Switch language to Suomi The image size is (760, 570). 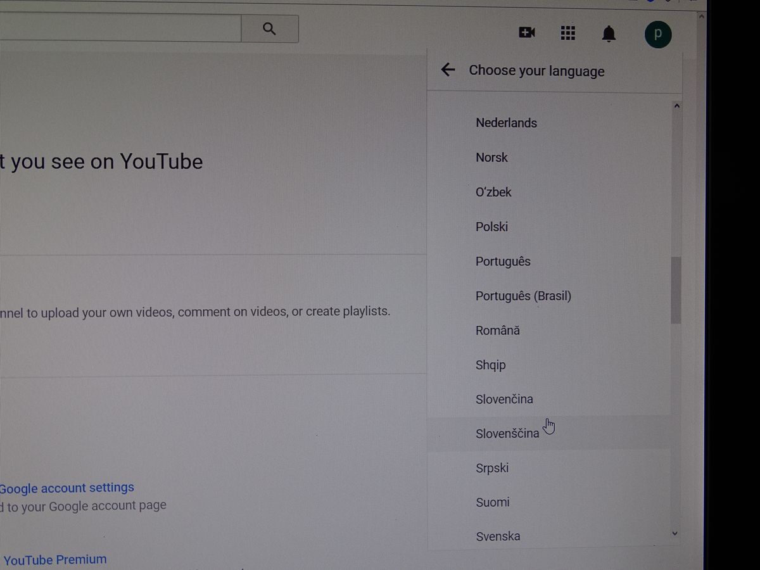pos(492,502)
